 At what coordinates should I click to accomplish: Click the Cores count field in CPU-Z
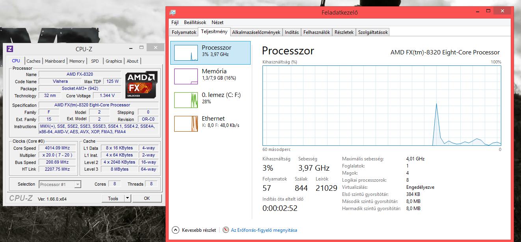(x=115, y=184)
